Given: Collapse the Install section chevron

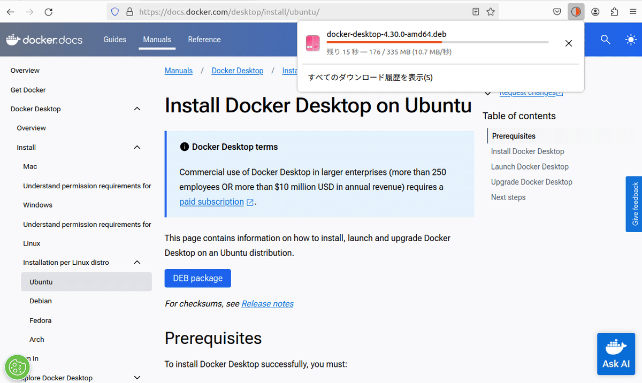Looking at the screenshot, I should coord(137,147).
